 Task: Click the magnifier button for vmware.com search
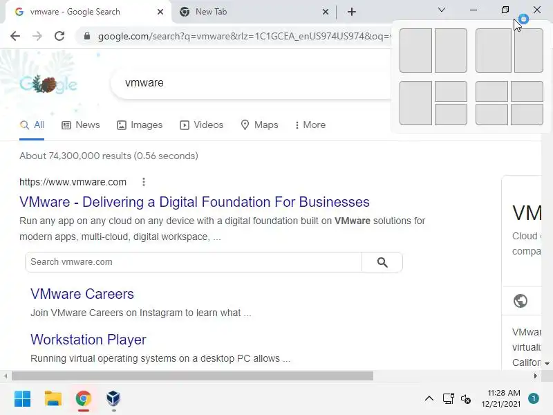pyautogui.click(x=382, y=262)
